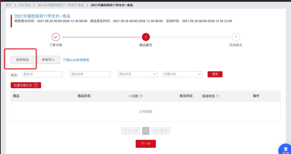Open the 商品状态 dropdown

[x=138, y=74]
